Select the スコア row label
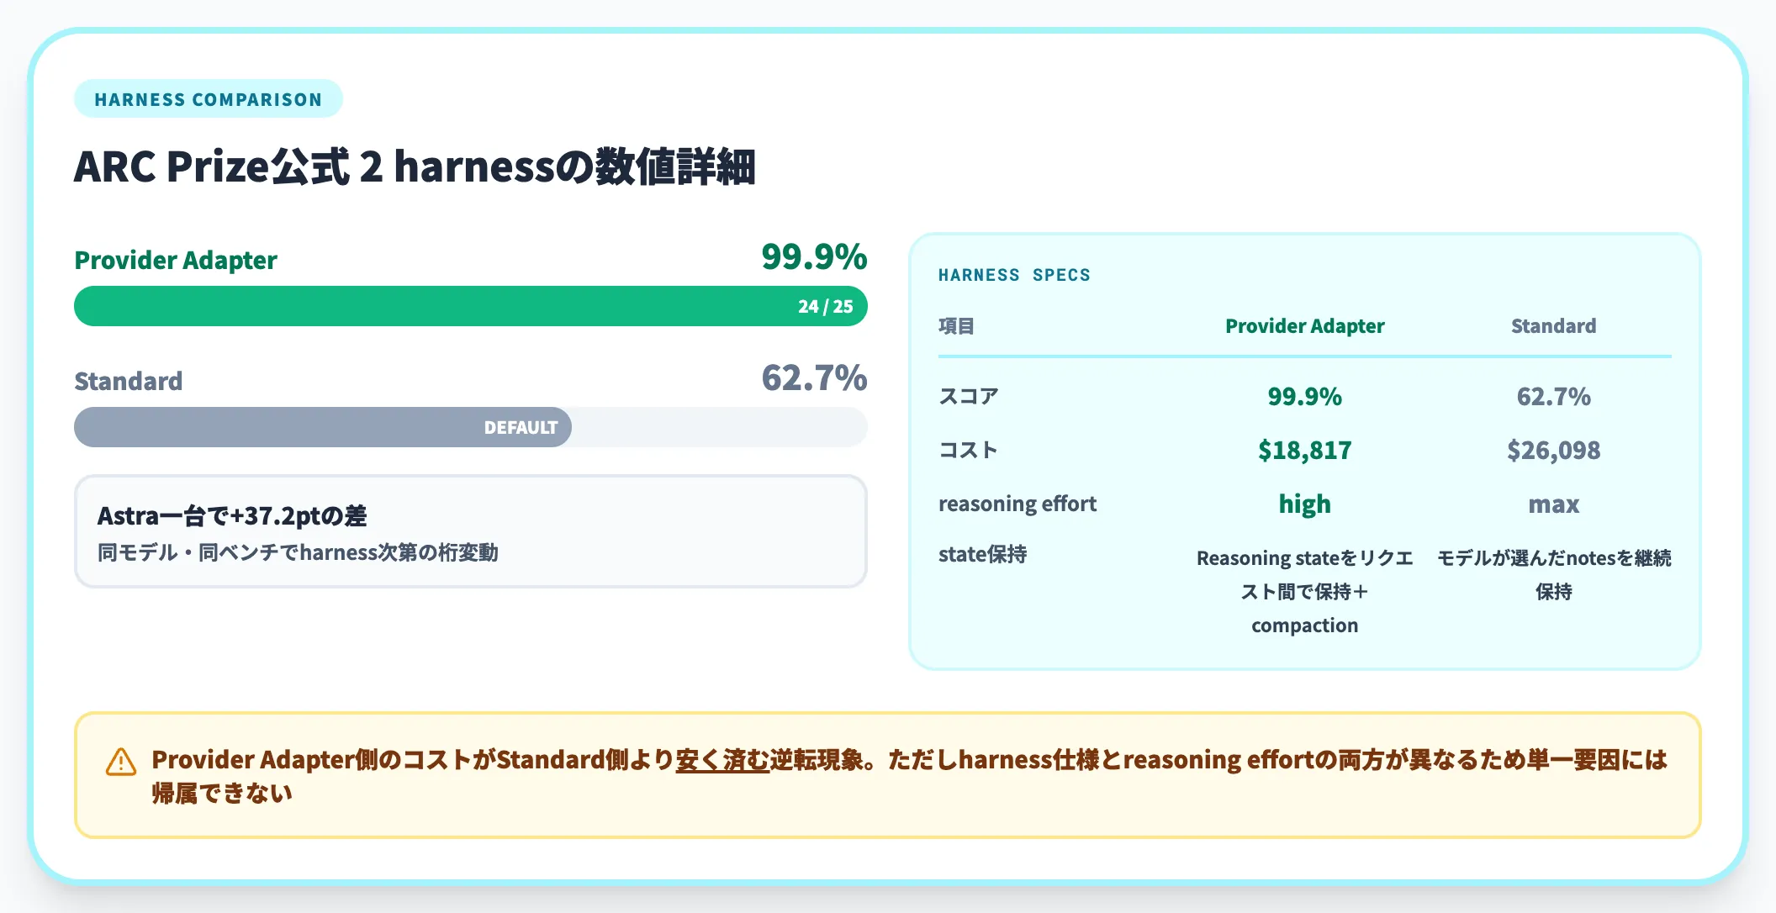The width and height of the screenshot is (1776, 913). click(x=969, y=397)
